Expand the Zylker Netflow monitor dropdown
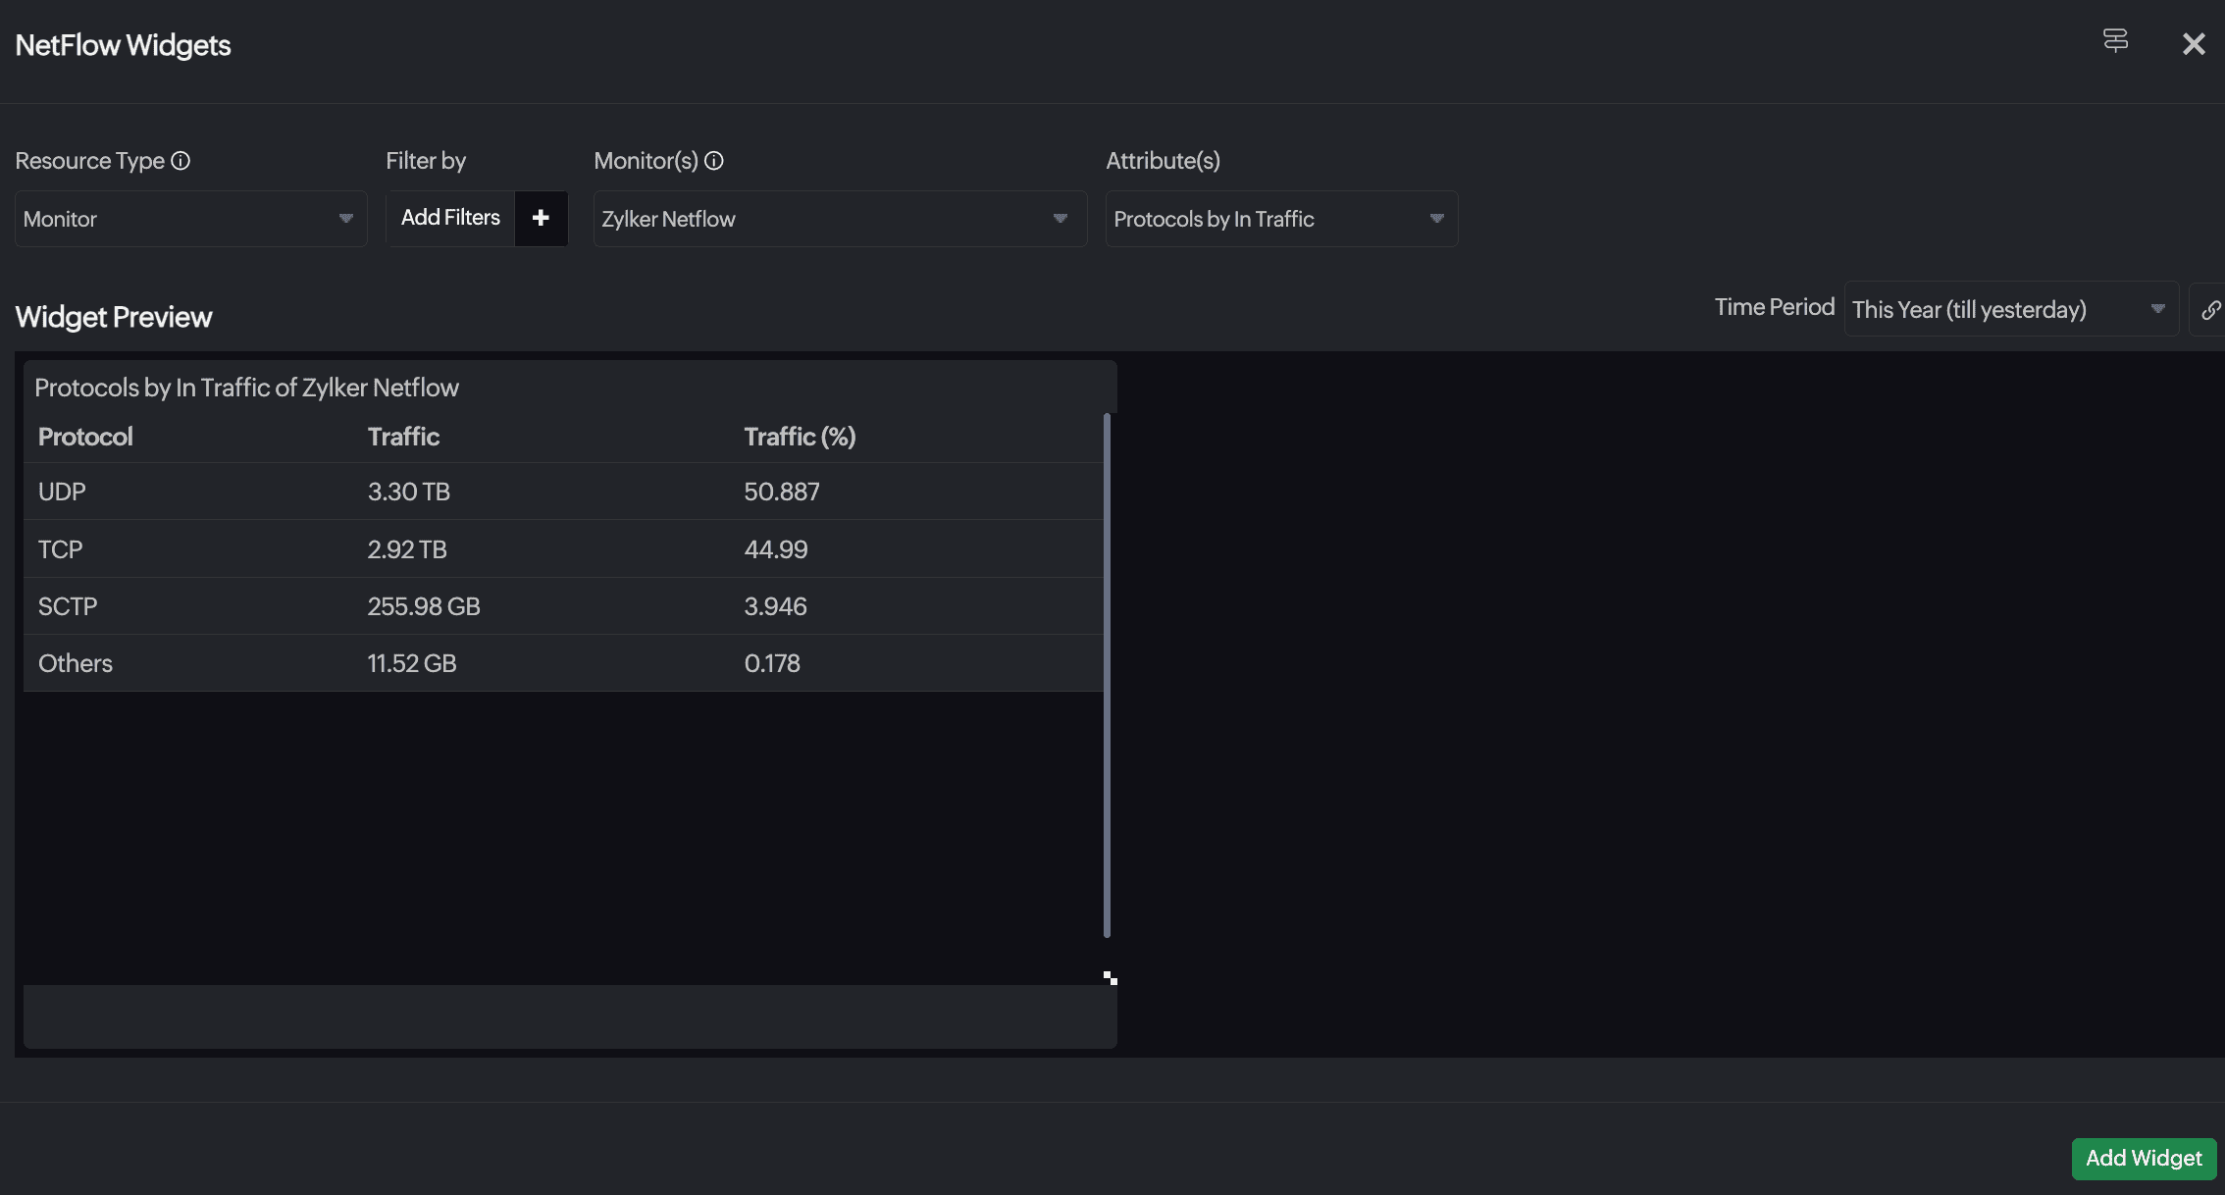The width and height of the screenshot is (2225, 1195). (840, 219)
